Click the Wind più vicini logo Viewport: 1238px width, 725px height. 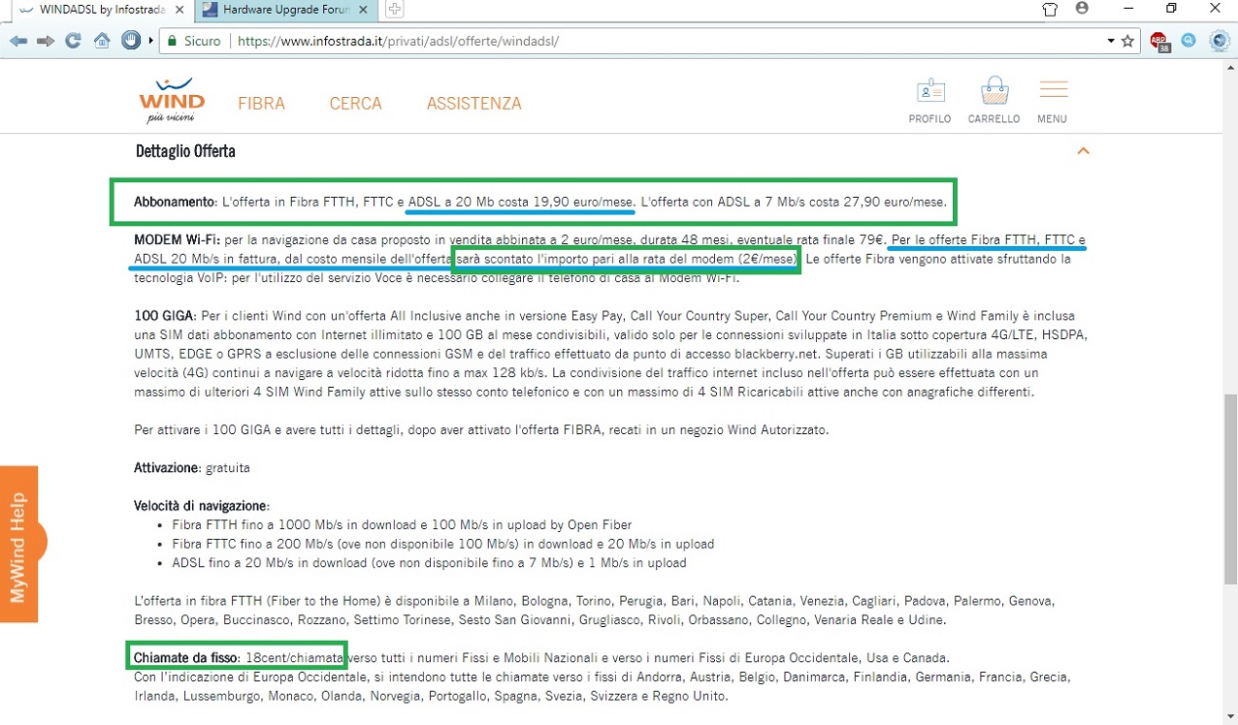[171, 101]
